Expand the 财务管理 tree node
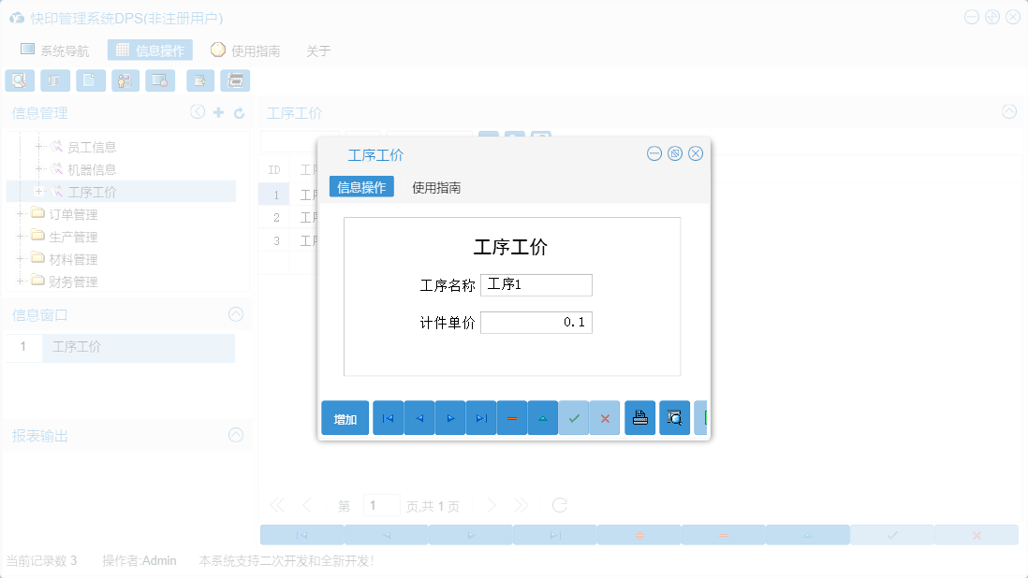Screen dimensions: 1028x578 coord(18,282)
